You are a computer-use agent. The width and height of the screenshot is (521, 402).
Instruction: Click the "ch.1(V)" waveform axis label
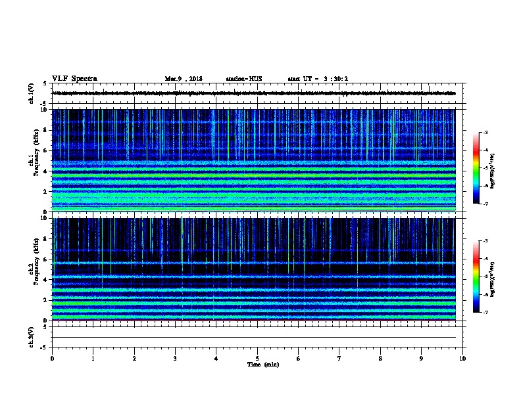pos(31,93)
